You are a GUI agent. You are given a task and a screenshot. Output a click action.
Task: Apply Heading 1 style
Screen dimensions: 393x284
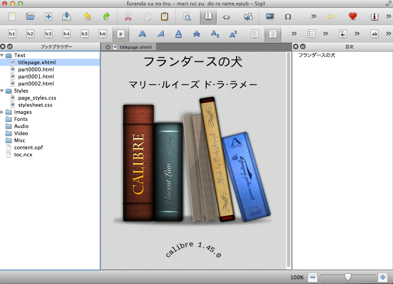click(x=12, y=34)
